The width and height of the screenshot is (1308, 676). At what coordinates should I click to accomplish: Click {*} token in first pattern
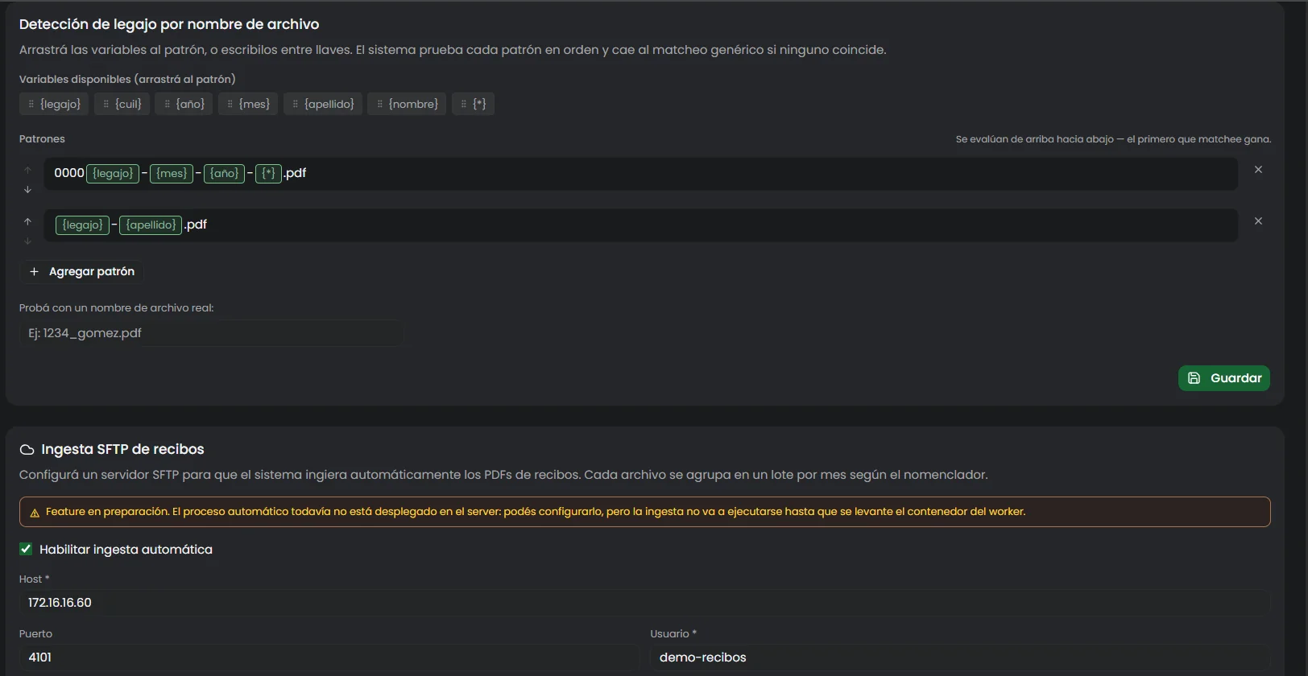click(x=268, y=173)
